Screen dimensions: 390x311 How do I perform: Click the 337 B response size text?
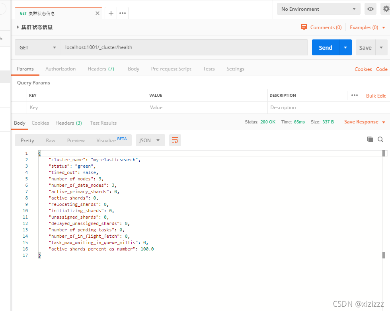328,122
